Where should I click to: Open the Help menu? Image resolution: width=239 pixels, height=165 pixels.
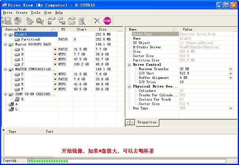(x=59, y=13)
